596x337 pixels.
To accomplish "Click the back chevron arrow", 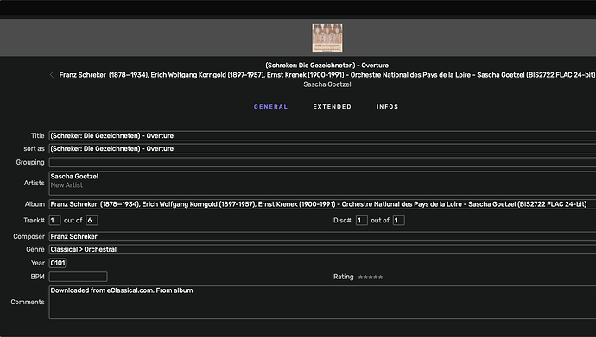I will pos(52,75).
